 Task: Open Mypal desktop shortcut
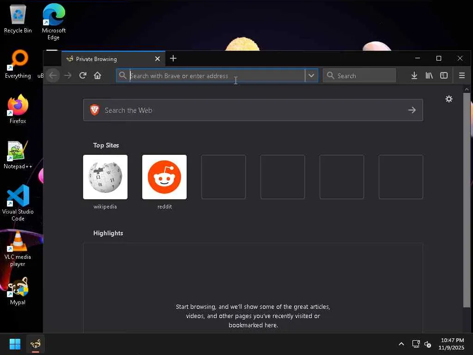point(18,291)
